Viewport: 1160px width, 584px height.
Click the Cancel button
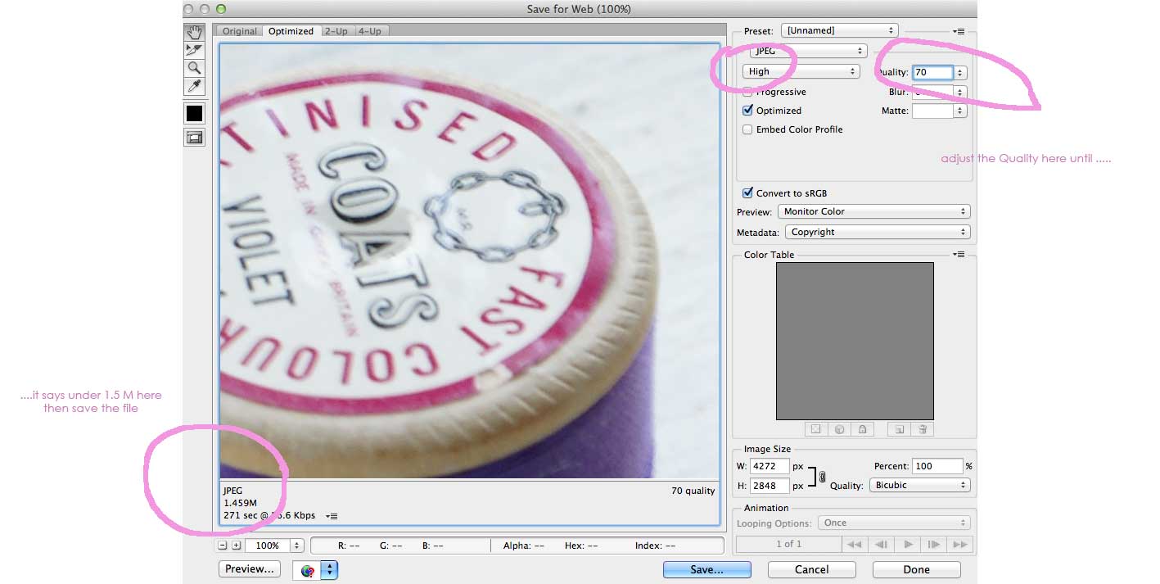click(x=811, y=569)
